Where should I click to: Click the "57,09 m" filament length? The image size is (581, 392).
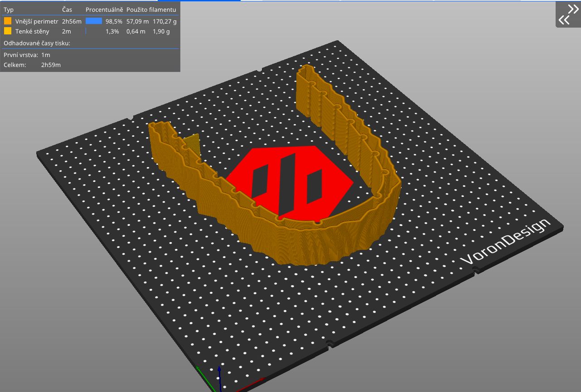(x=137, y=21)
